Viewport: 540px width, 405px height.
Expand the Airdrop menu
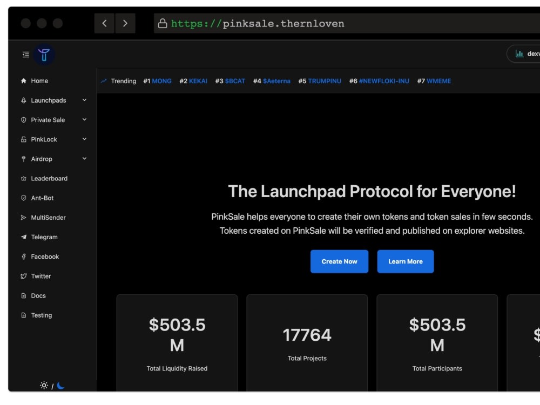pos(84,159)
